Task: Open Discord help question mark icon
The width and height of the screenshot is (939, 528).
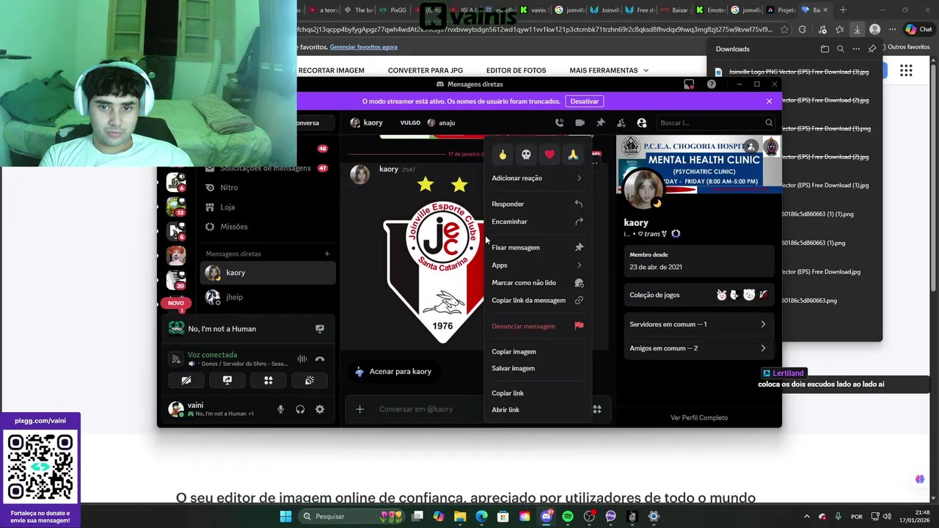Action: (x=711, y=84)
